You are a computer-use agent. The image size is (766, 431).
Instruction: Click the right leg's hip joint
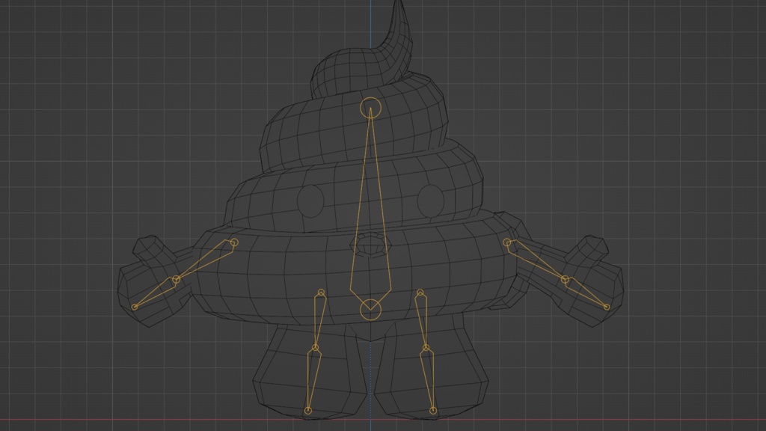pos(420,293)
